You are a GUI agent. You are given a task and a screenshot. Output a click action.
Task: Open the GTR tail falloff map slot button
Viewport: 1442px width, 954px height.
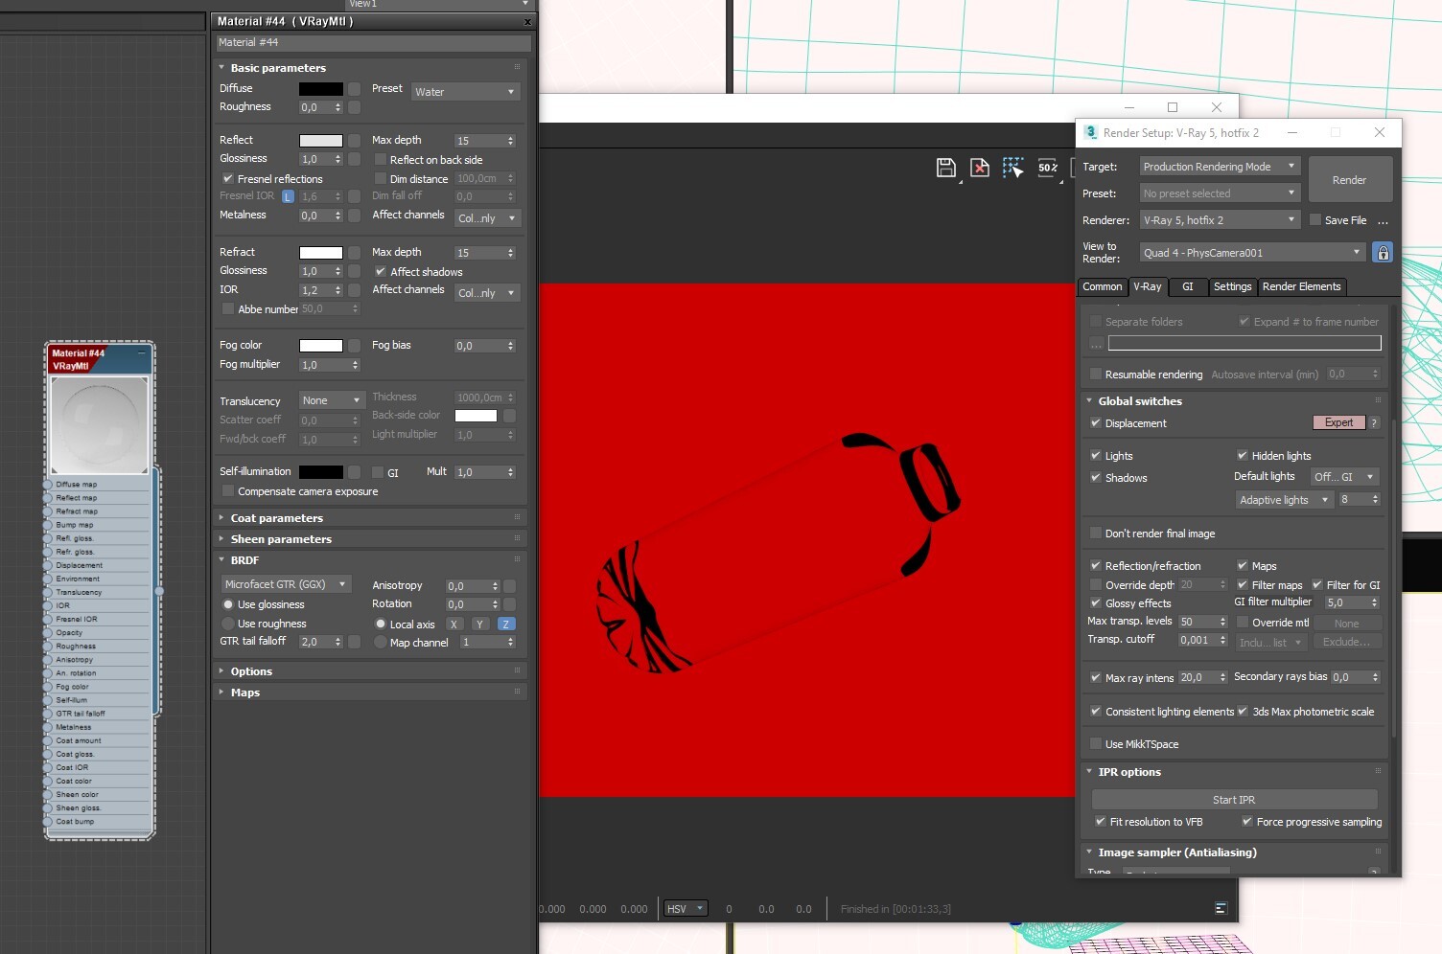355,642
